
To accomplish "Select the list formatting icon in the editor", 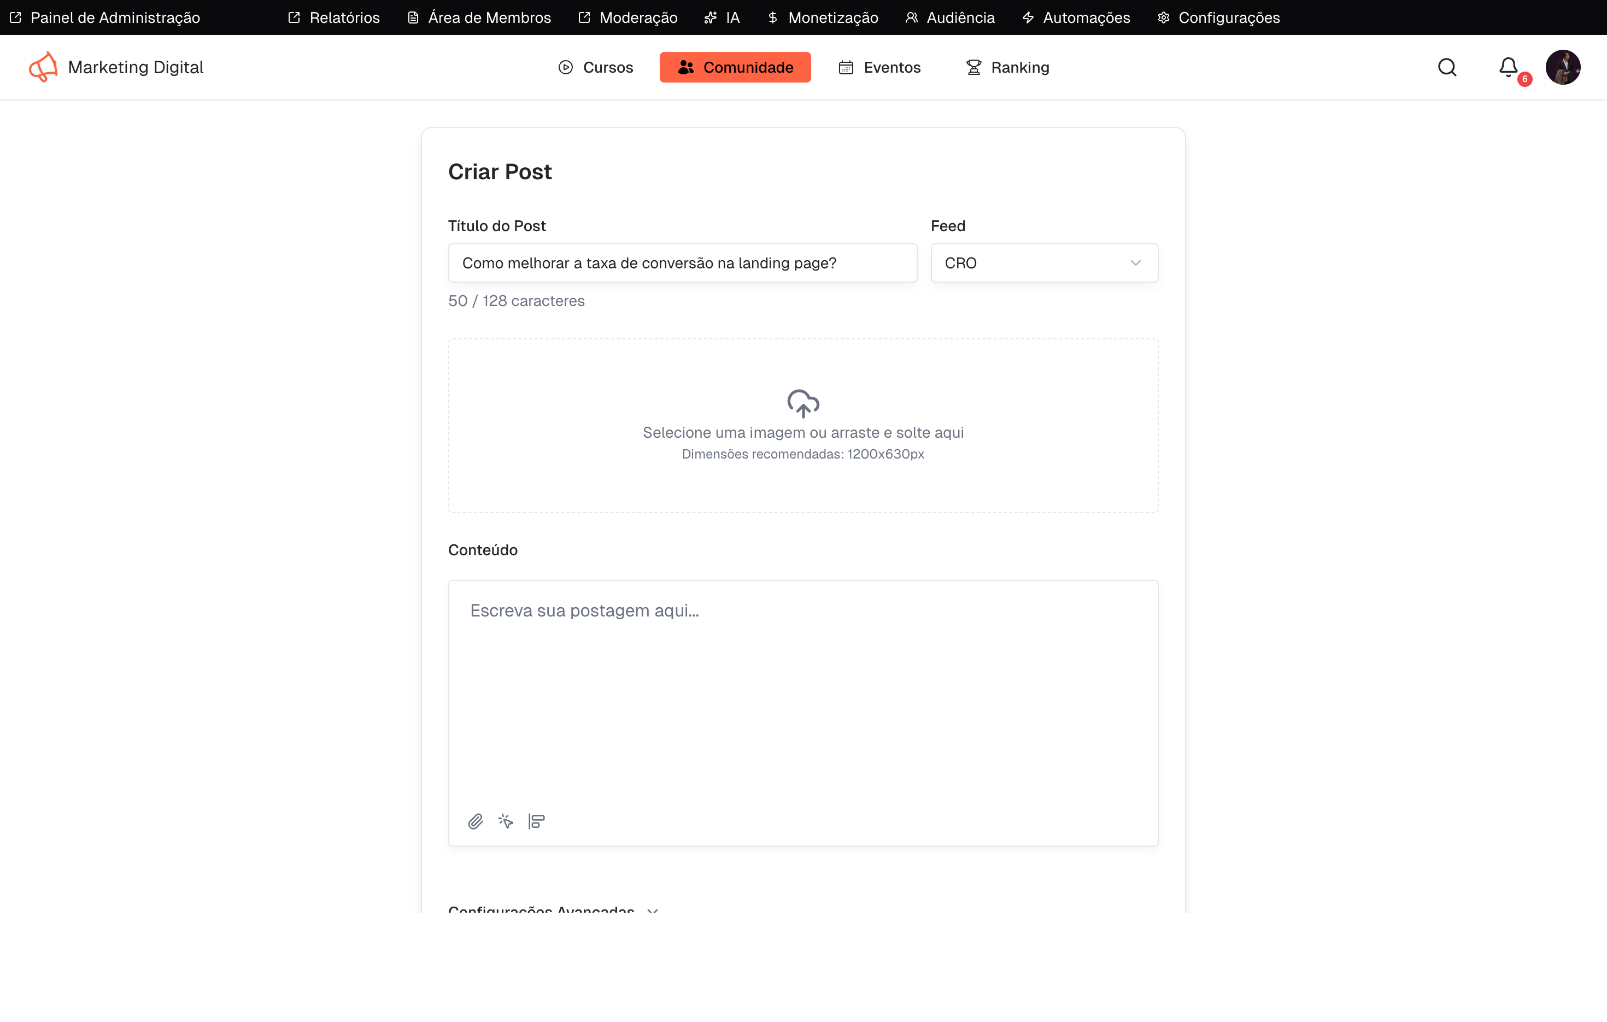I will click(x=536, y=821).
